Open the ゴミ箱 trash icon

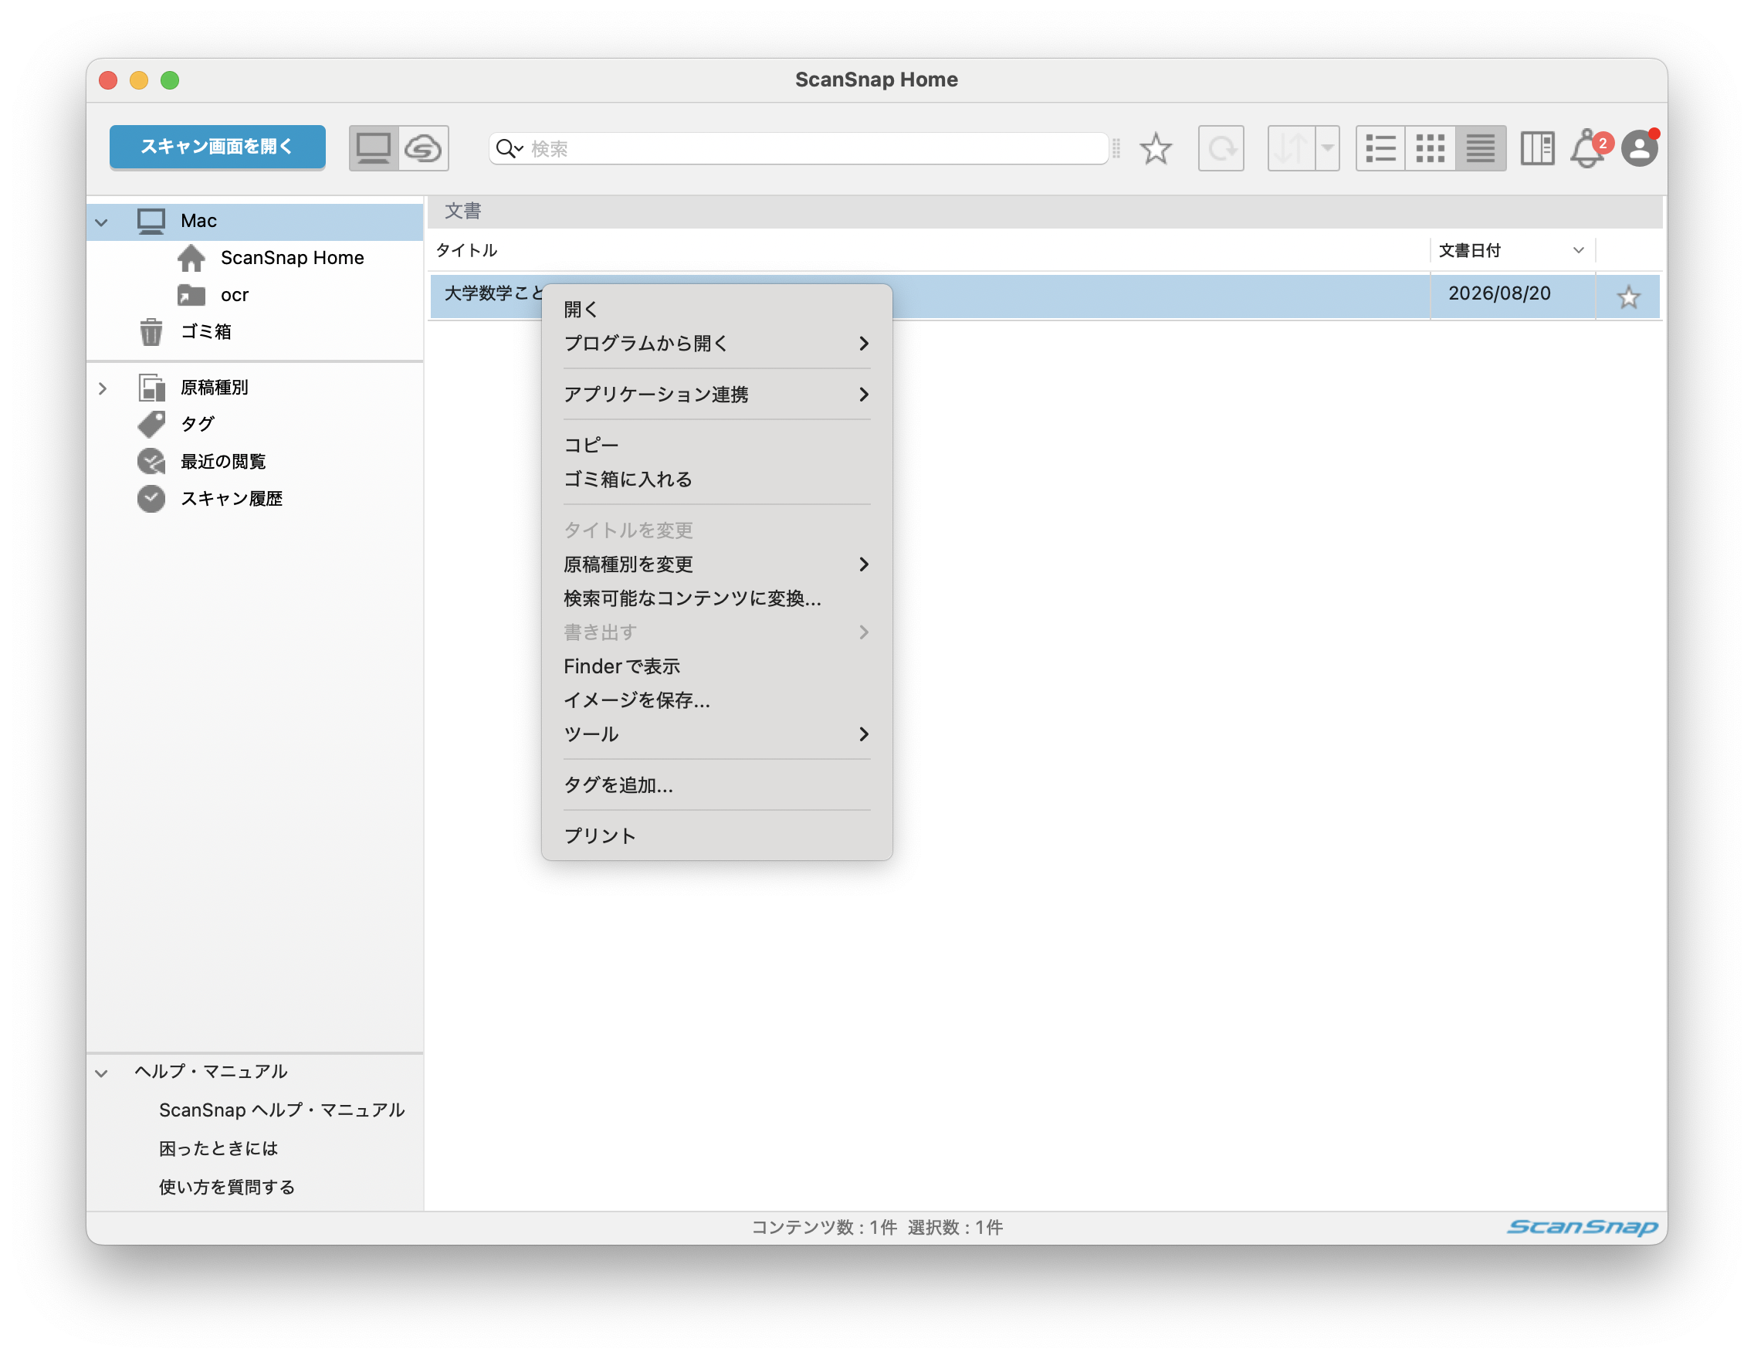click(151, 332)
